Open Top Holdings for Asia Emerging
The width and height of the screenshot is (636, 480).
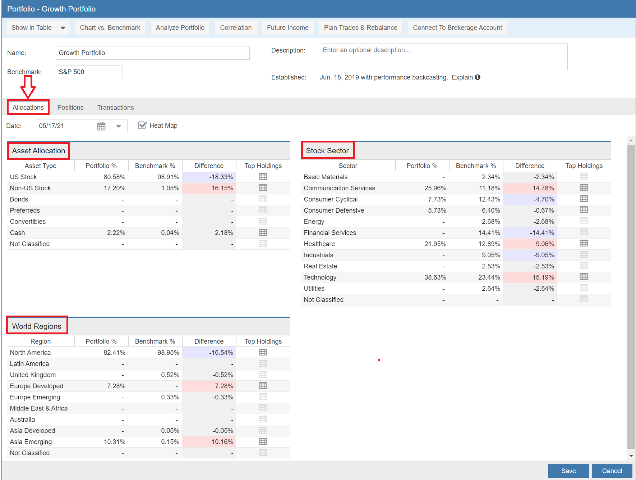[263, 441]
